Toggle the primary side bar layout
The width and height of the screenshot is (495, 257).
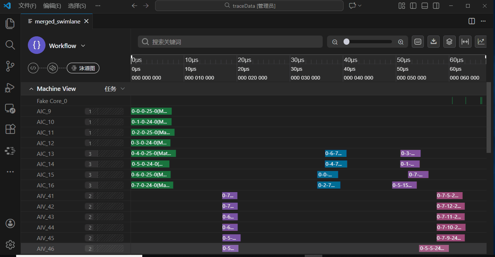[x=413, y=6]
